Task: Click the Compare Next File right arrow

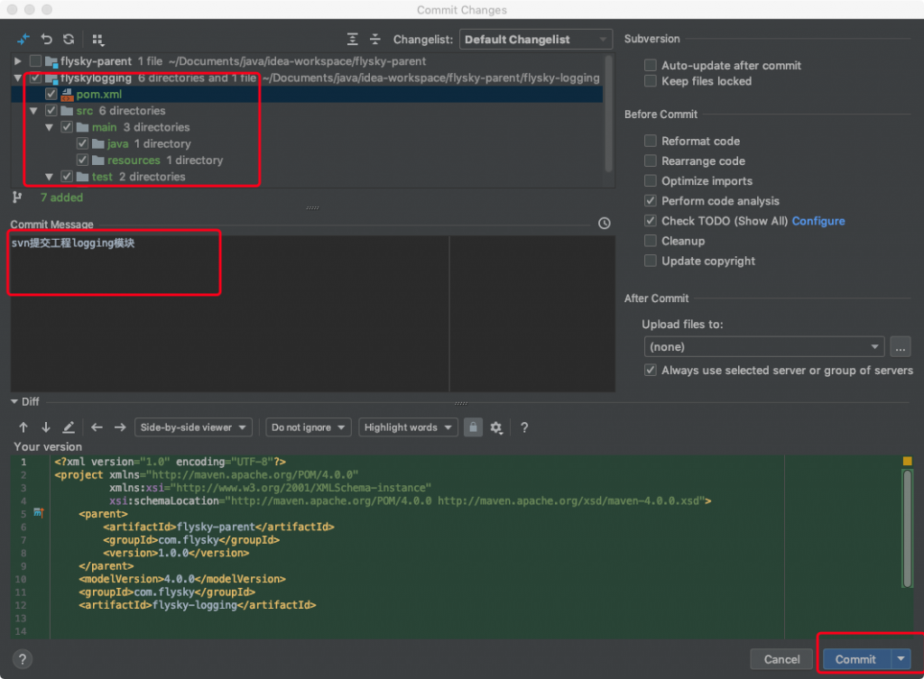Action: tap(120, 427)
